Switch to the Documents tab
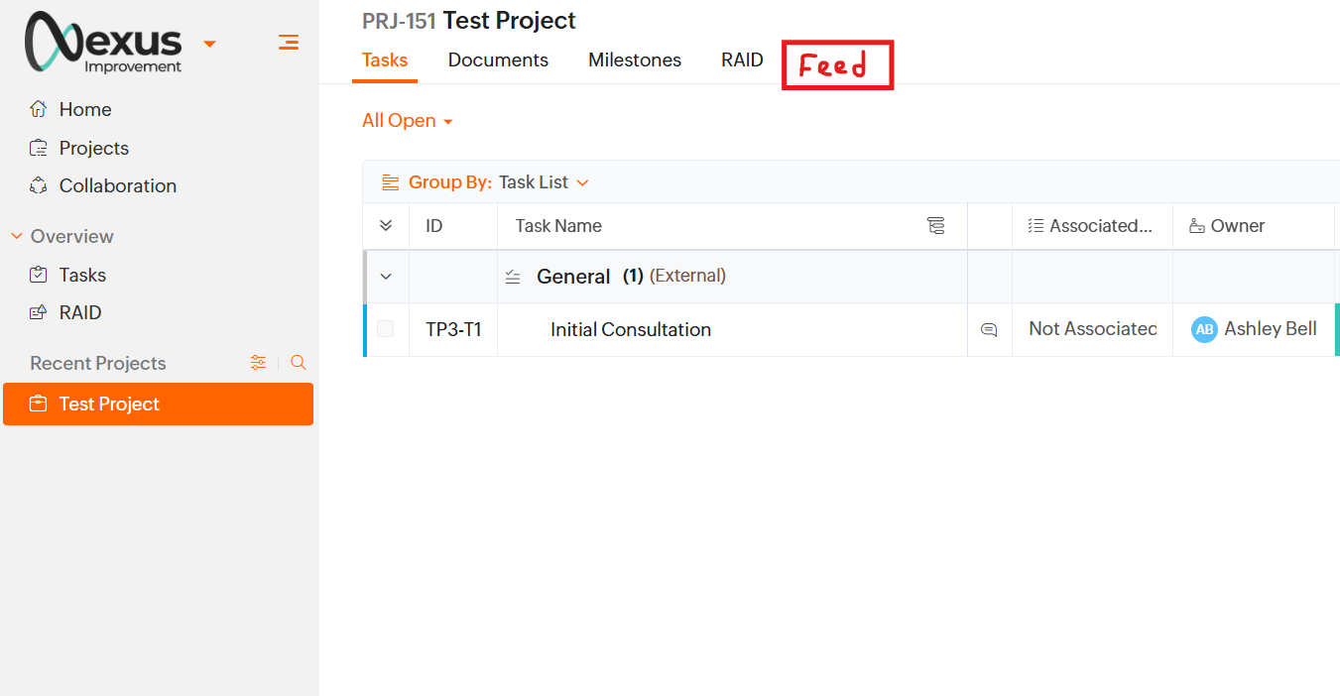This screenshot has height=696, width=1340. 498,60
